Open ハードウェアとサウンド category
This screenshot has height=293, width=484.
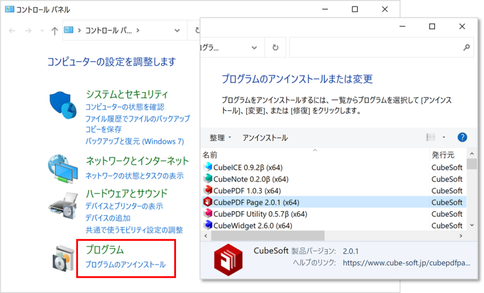pyautogui.click(x=126, y=194)
